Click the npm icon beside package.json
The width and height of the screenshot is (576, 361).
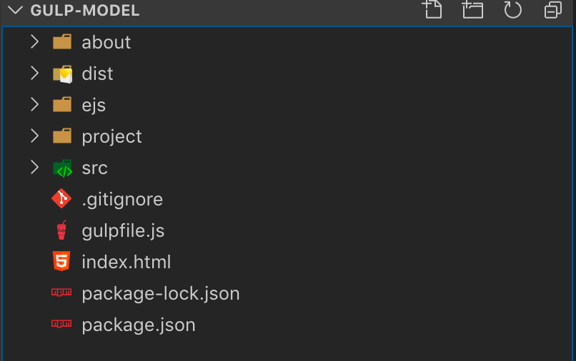click(61, 324)
